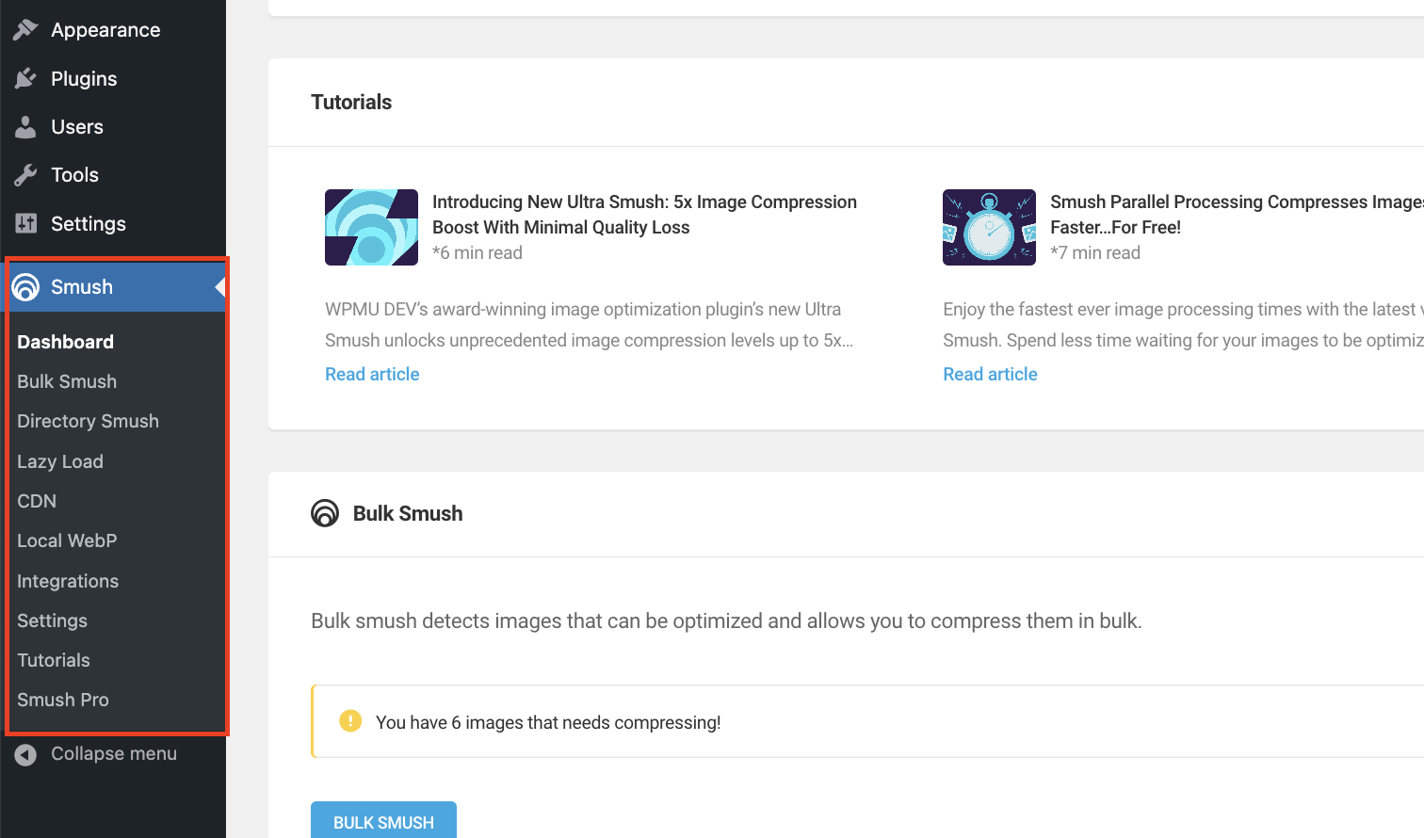Click the Ultra Smush tutorial thumbnail
This screenshot has height=838, width=1424.
coord(371,227)
